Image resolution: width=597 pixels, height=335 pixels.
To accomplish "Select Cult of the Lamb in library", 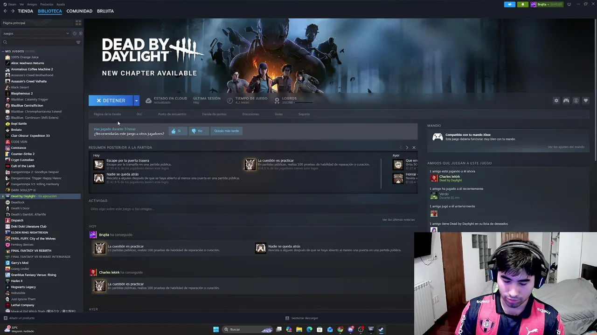I will click(x=23, y=166).
